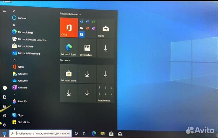Click the orange Office tile
Image resolution: width=218 pixels, height=138 pixels.
click(x=69, y=27)
